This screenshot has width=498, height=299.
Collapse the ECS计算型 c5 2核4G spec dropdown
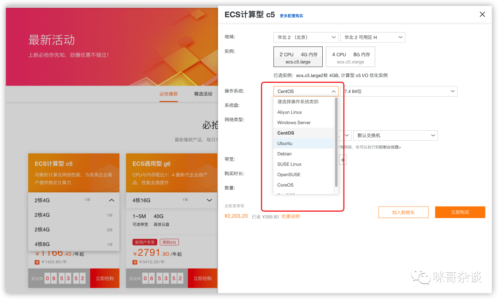[74, 200]
